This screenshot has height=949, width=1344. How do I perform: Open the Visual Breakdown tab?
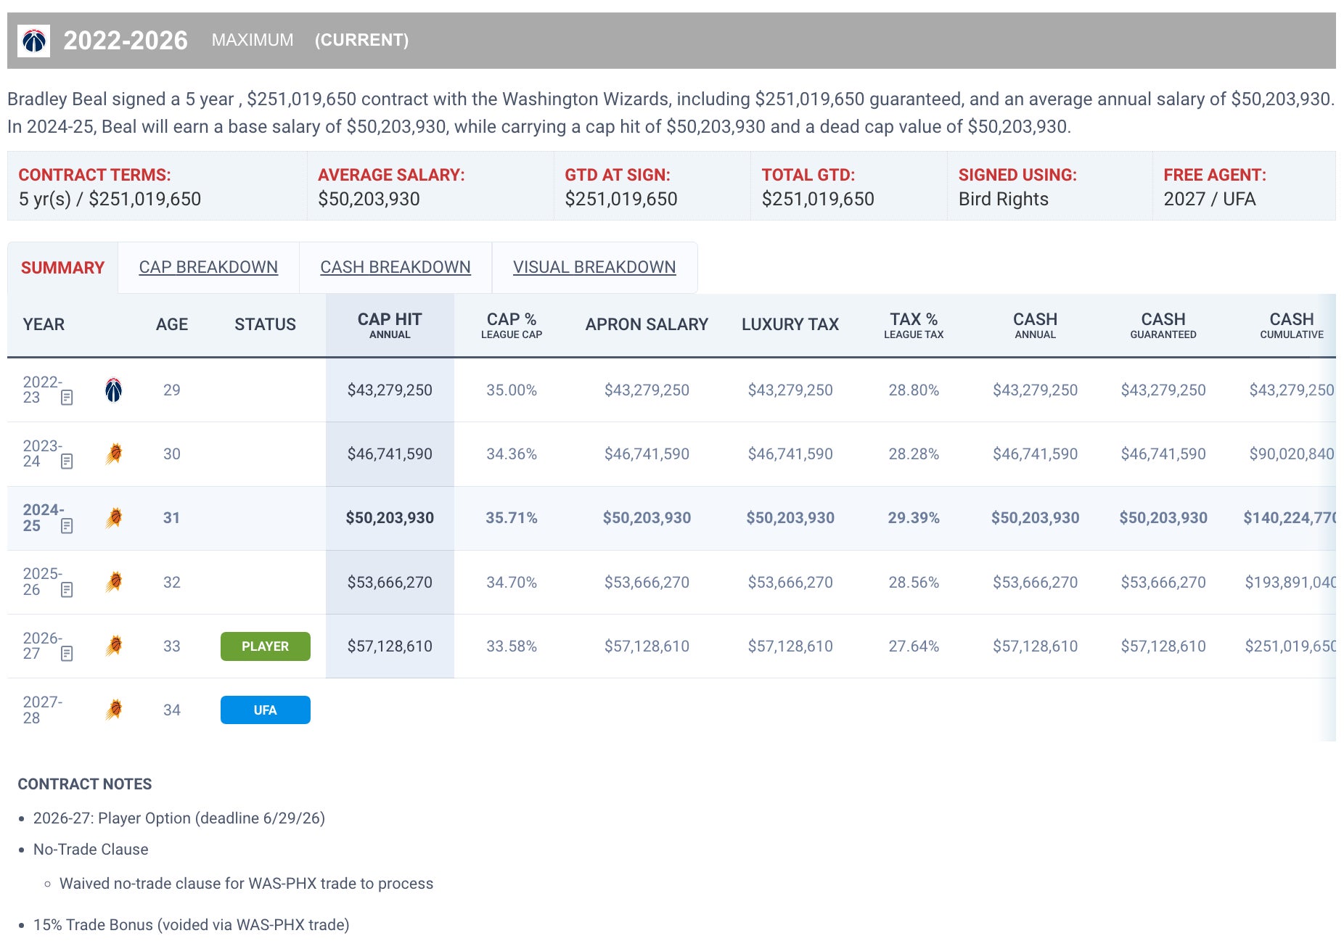coord(594,267)
